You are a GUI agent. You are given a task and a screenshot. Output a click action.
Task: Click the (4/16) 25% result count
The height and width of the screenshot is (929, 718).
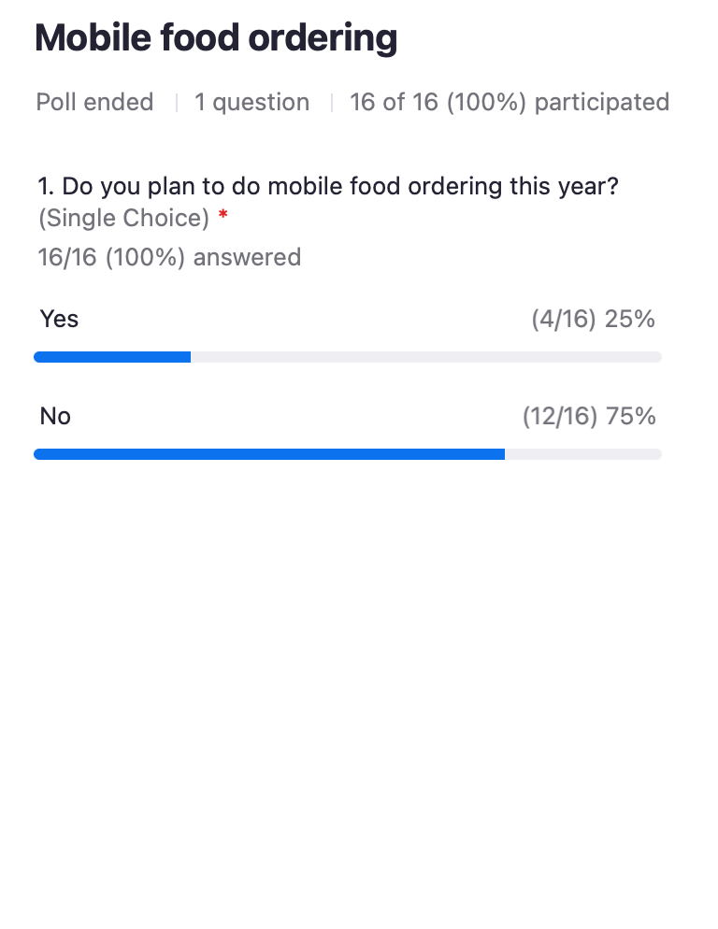point(593,319)
